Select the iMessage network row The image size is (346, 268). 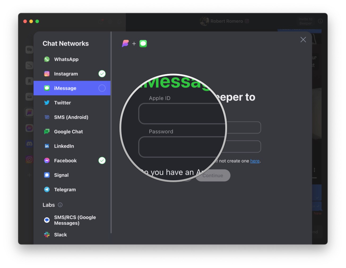coord(72,88)
